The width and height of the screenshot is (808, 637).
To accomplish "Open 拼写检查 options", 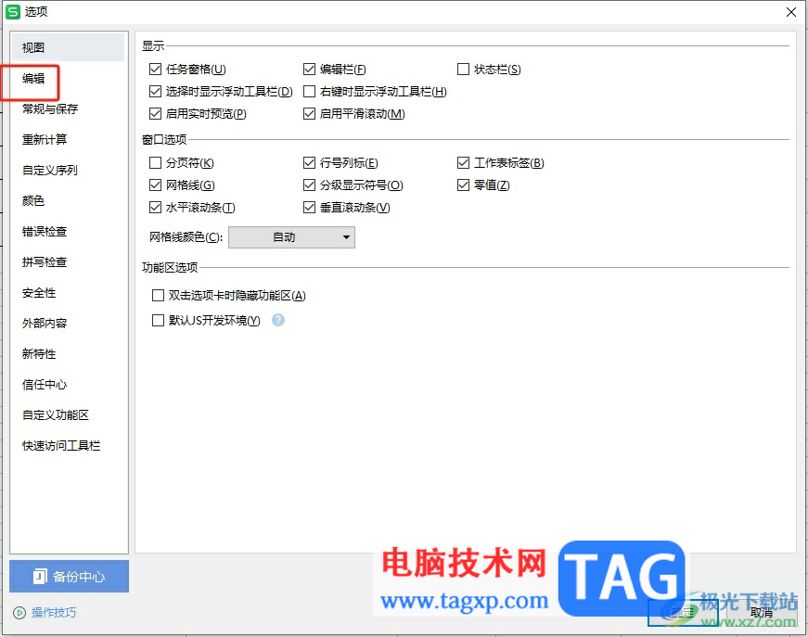I will [45, 261].
